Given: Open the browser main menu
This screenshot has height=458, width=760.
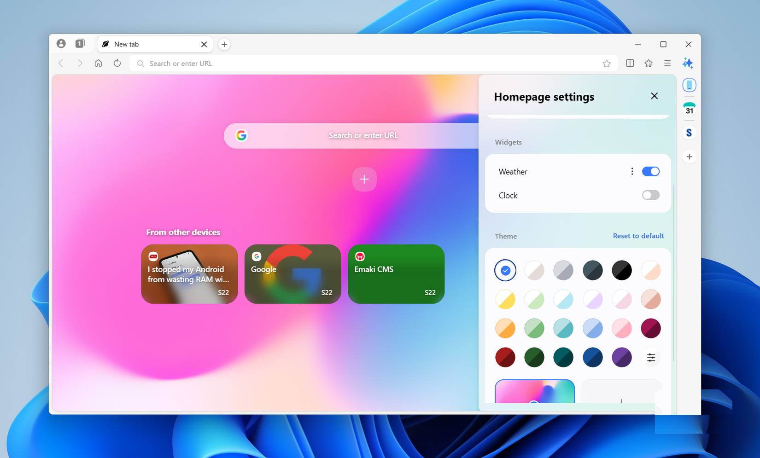Looking at the screenshot, I should (x=667, y=63).
